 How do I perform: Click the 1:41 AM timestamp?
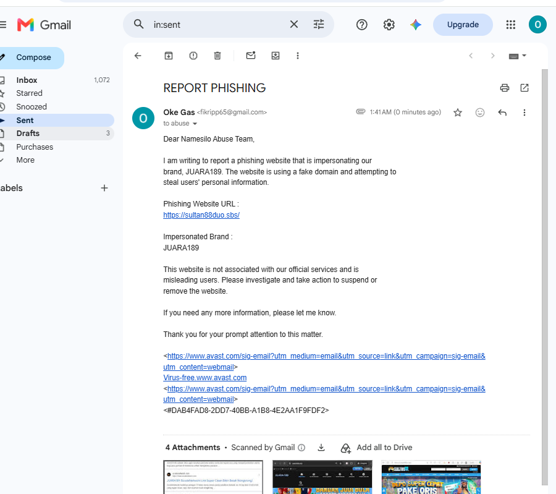click(x=405, y=112)
